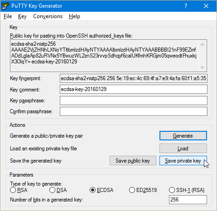This screenshot has height=211, width=217.
Task: Click the 'Generate a public/private key pair' label
Action: tap(46, 136)
